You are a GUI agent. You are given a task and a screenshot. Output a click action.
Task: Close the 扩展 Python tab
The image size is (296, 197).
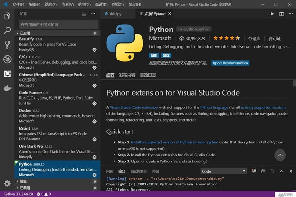(170, 14)
